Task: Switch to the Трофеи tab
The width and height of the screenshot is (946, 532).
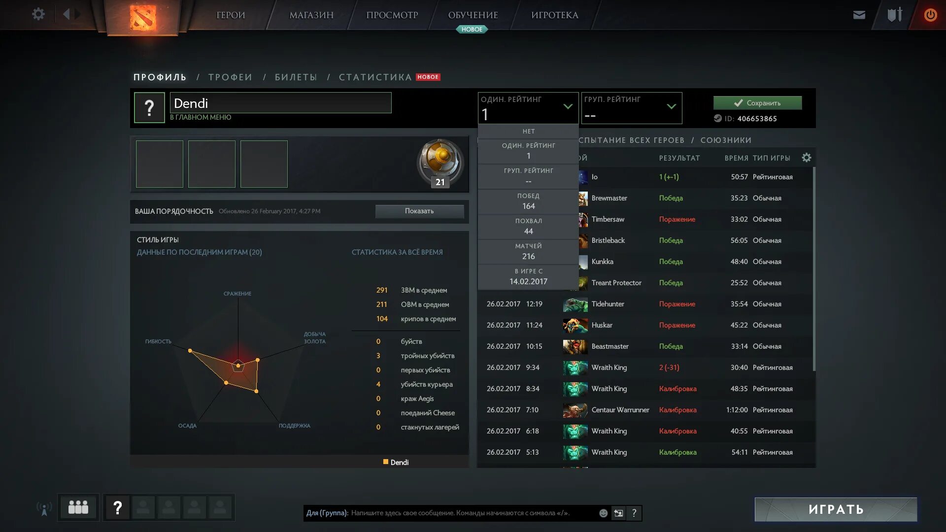Action: (x=230, y=77)
